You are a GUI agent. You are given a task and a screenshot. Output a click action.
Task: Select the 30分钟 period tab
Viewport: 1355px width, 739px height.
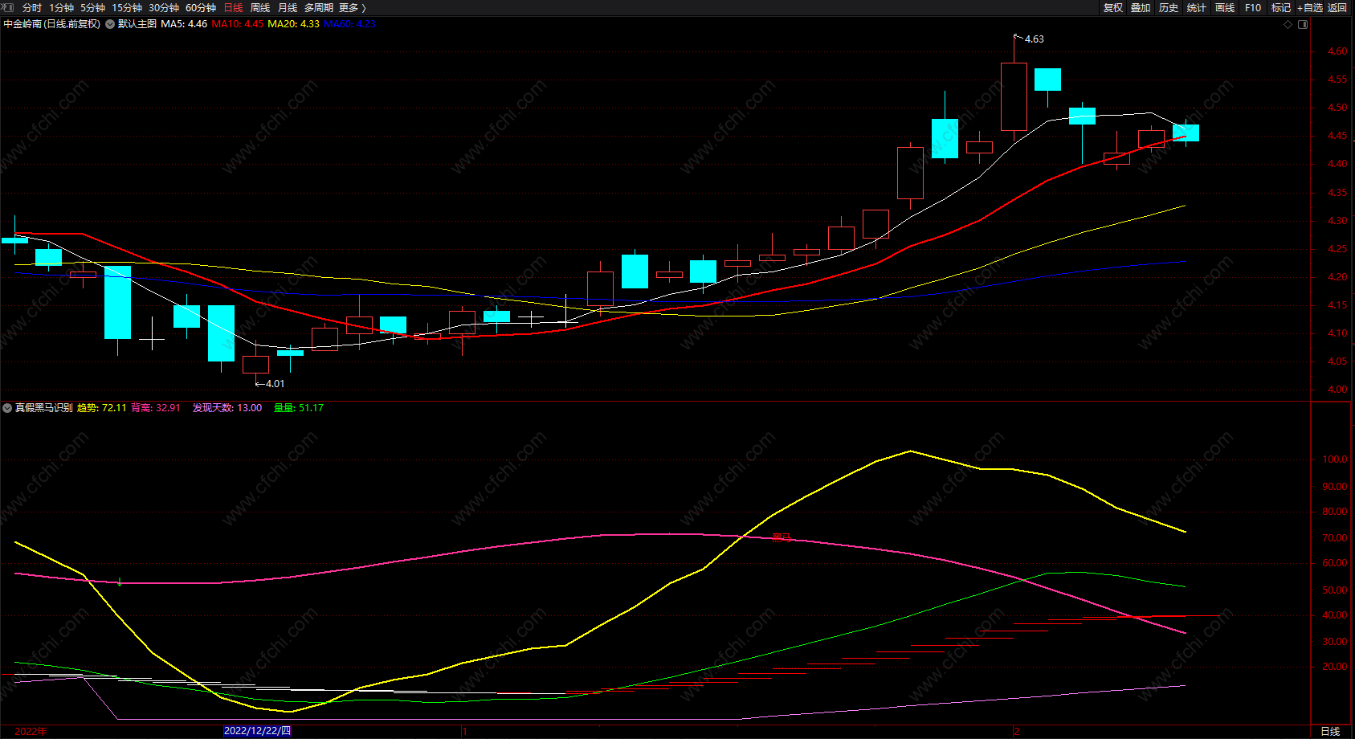pyautogui.click(x=164, y=8)
